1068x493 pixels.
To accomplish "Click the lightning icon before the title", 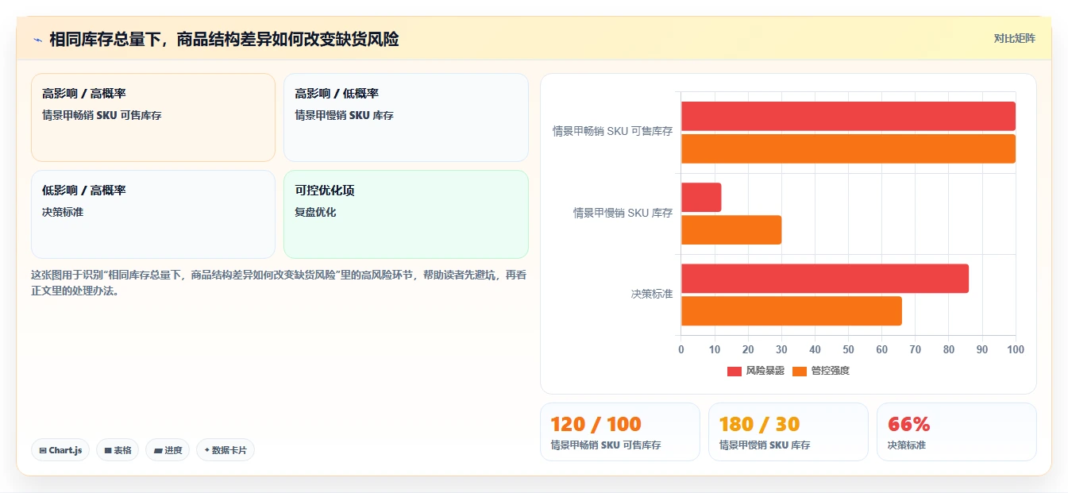I will coord(37,39).
